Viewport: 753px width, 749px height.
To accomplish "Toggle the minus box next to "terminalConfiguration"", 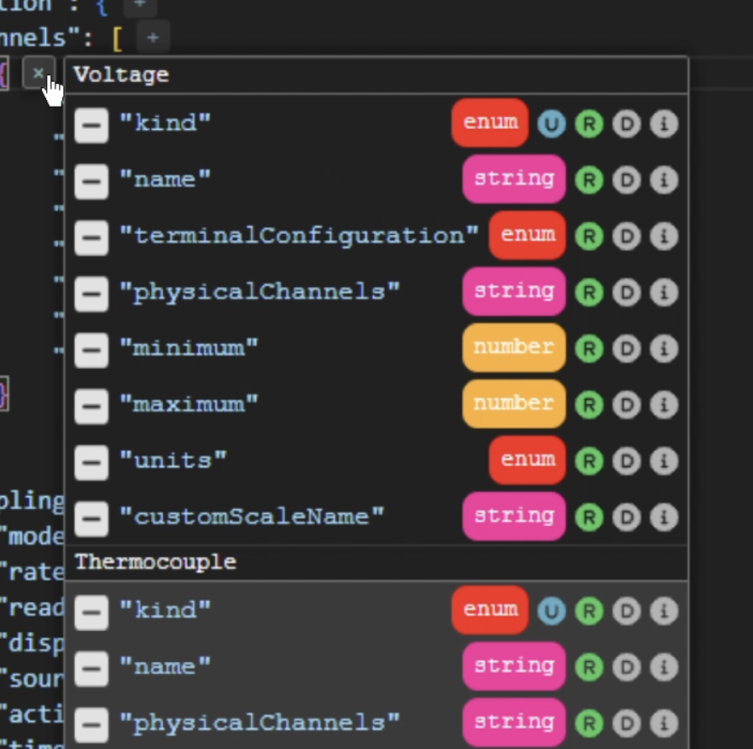I will tap(91, 237).
